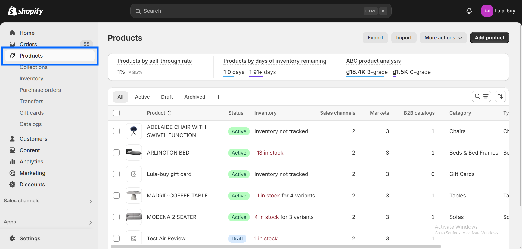Click the Discounts badge icon
Image resolution: width=522 pixels, height=249 pixels.
click(12, 184)
